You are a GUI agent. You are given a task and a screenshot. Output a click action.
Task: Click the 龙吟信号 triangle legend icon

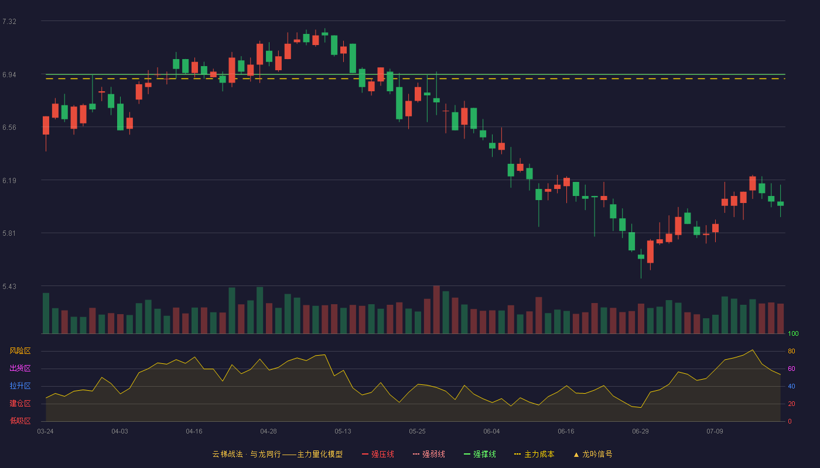(x=576, y=454)
